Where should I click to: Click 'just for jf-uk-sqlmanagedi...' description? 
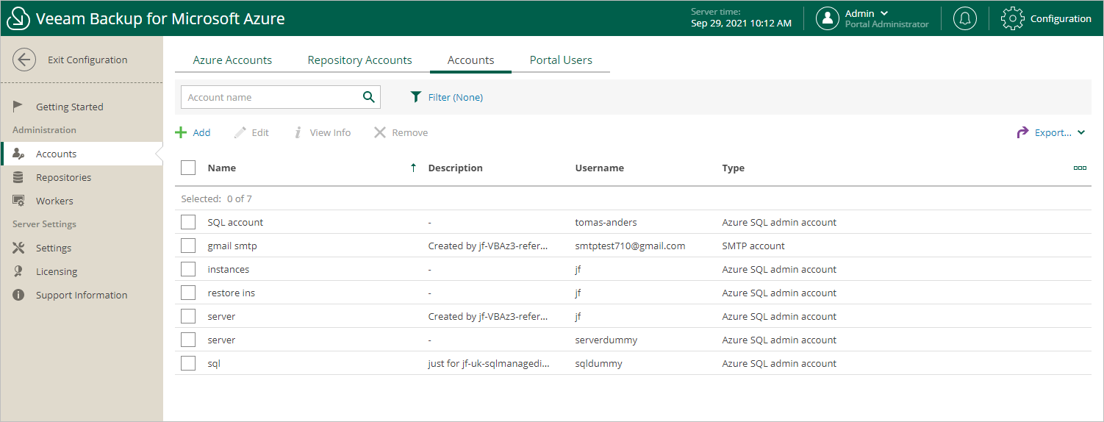(488, 363)
